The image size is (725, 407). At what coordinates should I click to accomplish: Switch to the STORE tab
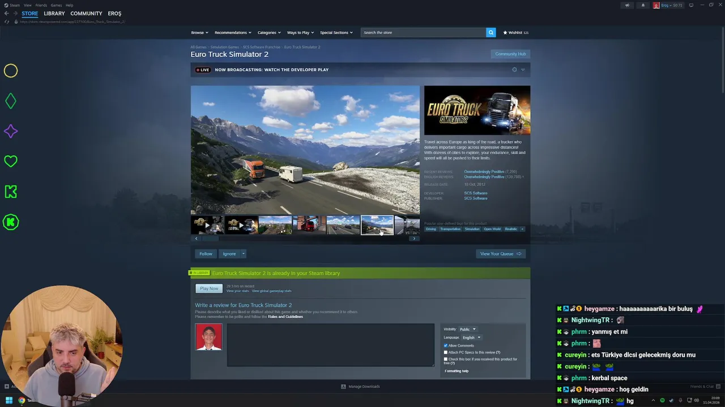pos(30,14)
